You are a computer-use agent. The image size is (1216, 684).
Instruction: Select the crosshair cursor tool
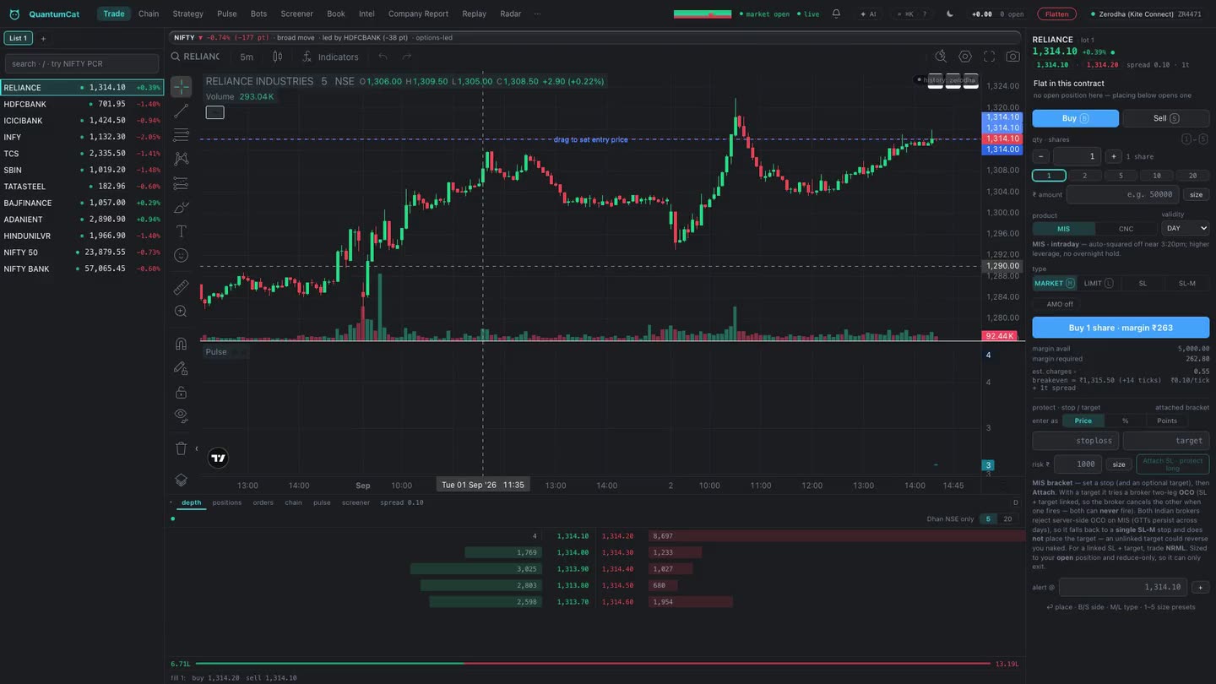181,87
